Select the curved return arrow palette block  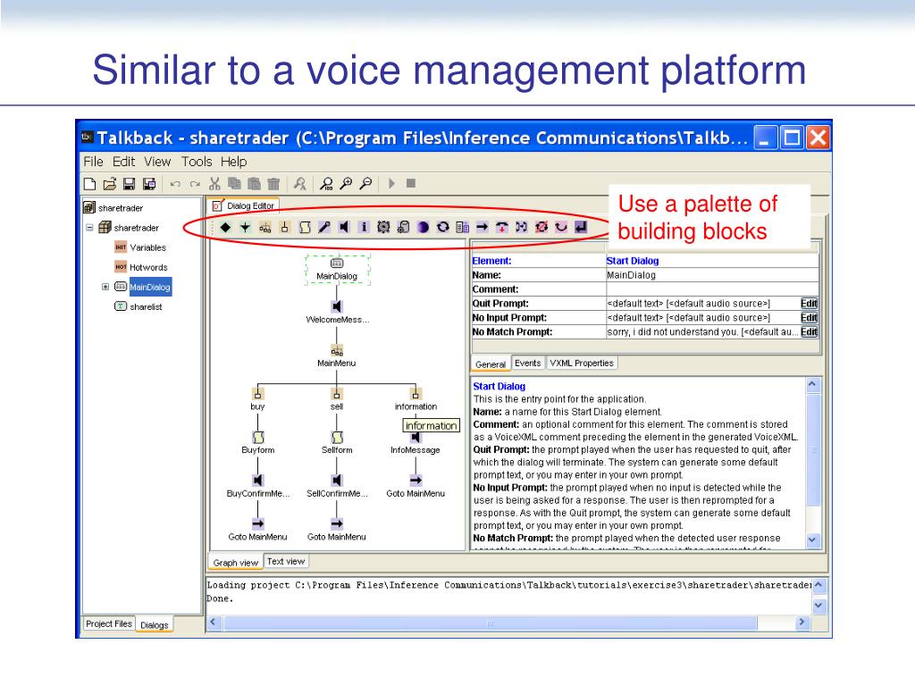point(561,227)
